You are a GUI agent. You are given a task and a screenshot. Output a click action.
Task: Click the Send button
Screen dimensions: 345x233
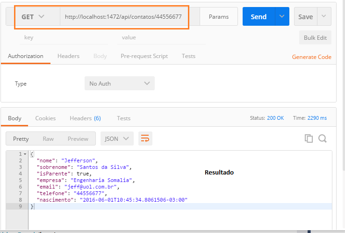(x=259, y=16)
